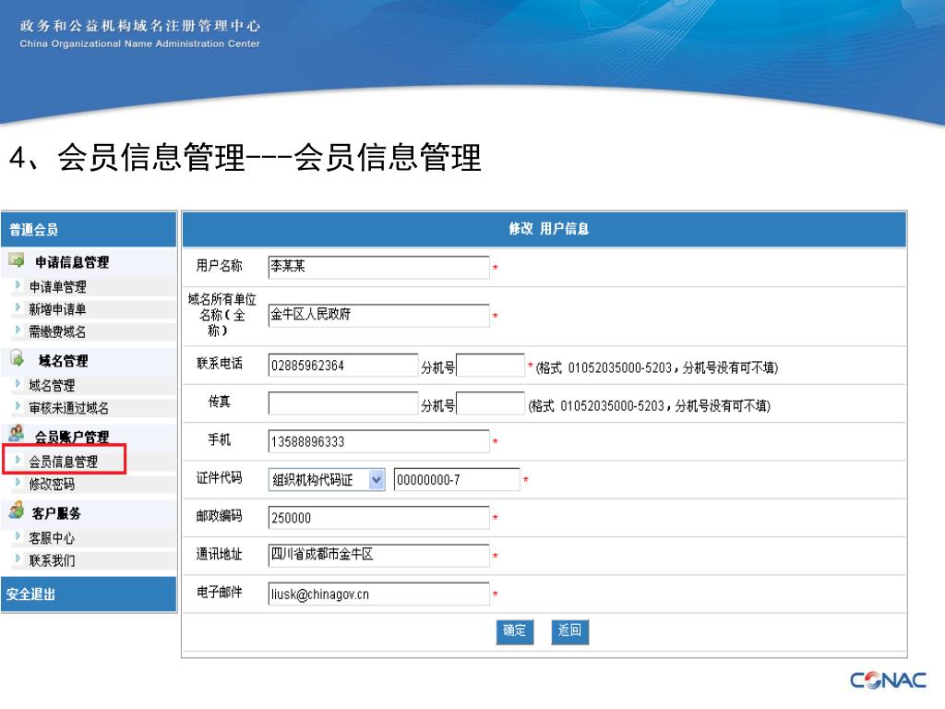
Task: Click the 普通会员 panel header
Action: (90, 229)
